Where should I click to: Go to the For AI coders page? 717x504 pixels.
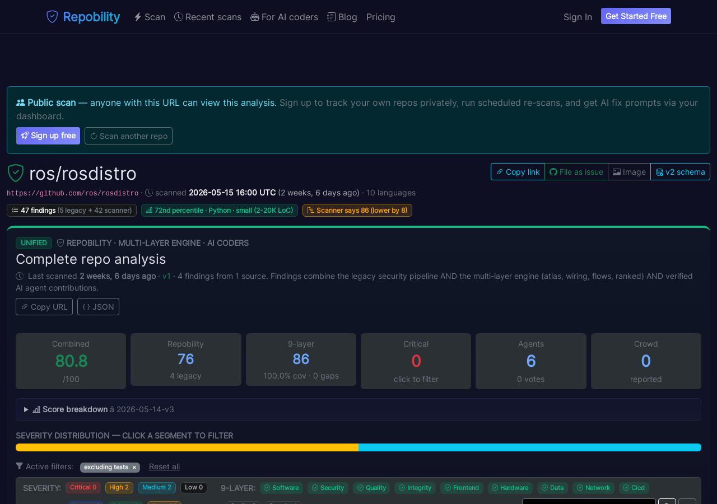pyautogui.click(x=285, y=17)
